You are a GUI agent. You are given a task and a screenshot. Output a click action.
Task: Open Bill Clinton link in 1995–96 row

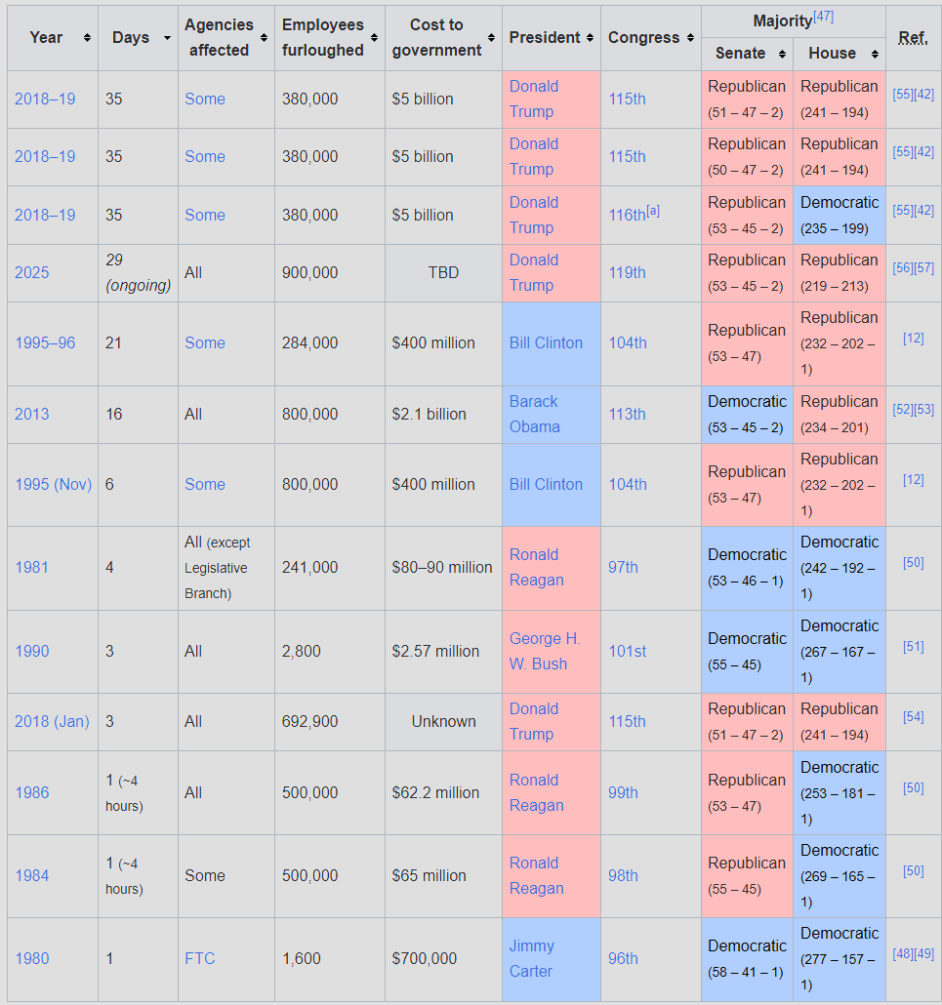[x=546, y=342]
